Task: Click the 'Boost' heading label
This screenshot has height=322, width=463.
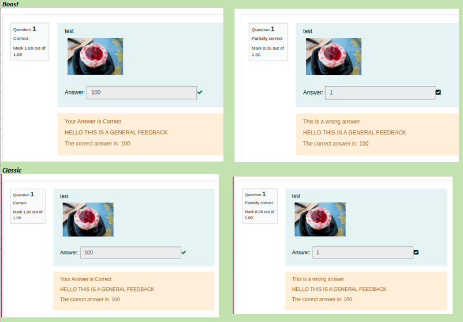Action: coord(10,4)
